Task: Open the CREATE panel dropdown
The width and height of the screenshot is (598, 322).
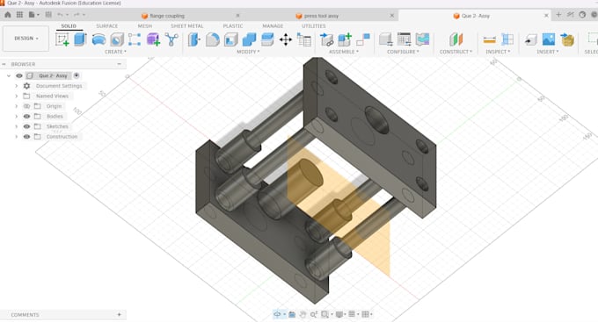Action: tap(115, 52)
